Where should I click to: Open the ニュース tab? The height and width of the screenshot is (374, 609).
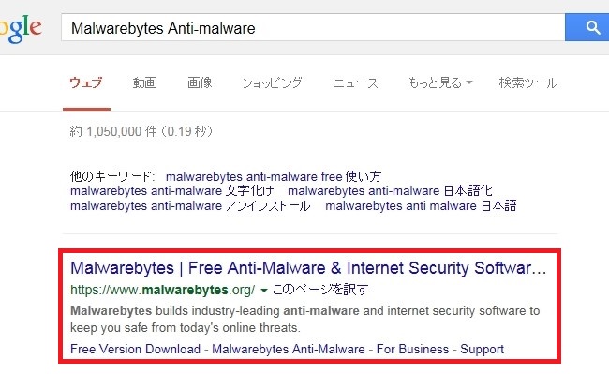pyautogui.click(x=356, y=82)
